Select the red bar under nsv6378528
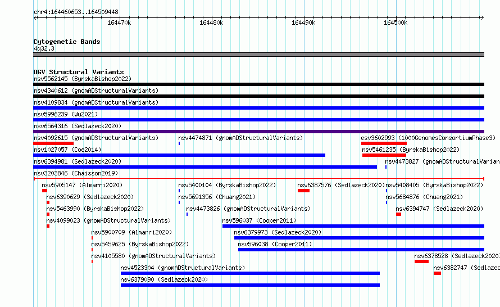This screenshot has width=500, height=307. (421, 261)
